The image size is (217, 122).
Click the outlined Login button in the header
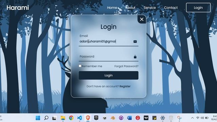(x=198, y=7)
